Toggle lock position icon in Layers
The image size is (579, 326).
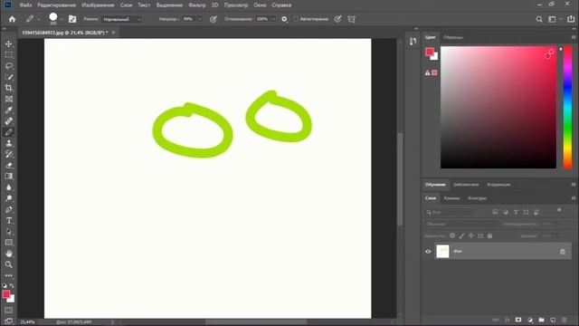(x=470, y=235)
